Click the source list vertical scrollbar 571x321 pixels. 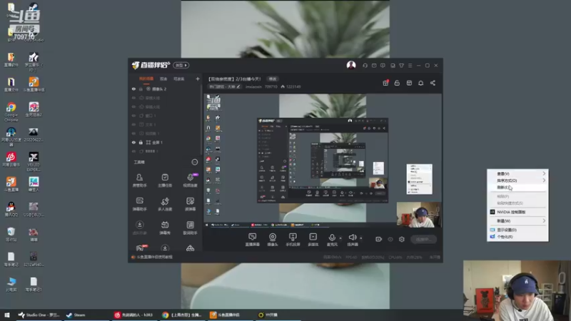(201, 120)
